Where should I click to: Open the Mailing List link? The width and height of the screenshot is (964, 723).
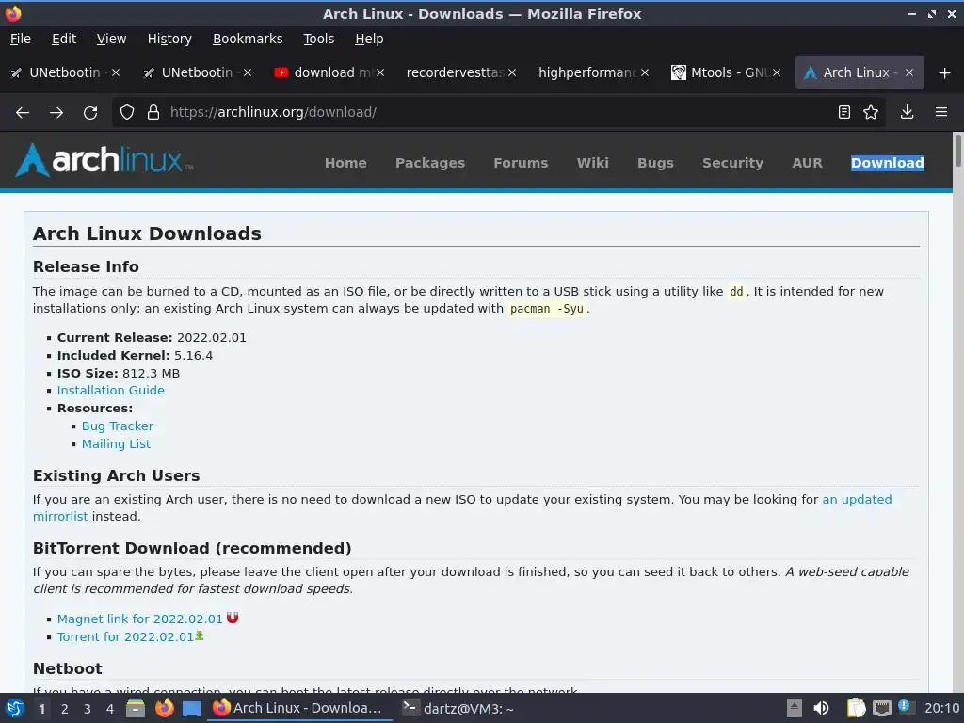pos(116,444)
